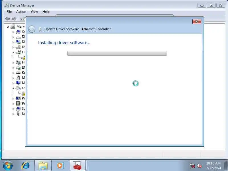Screen dimensions: 228x171
Task: Click the Show desktop strip beside the clock
Action: tap(226, 166)
